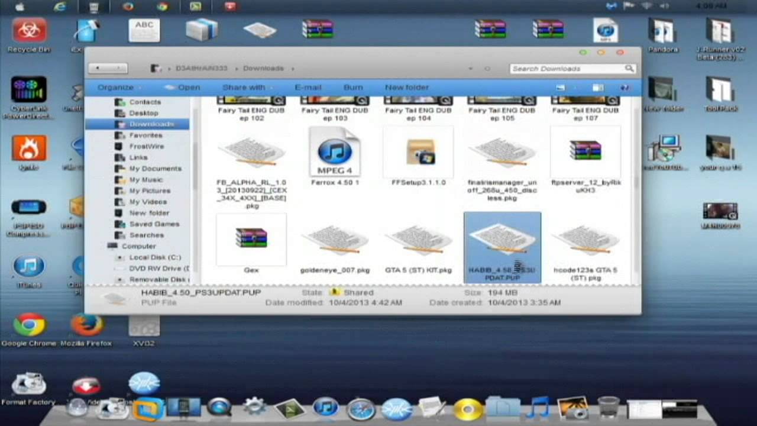This screenshot has width=757, height=426.
Task: Open the Explorer help icon
Action: point(625,88)
